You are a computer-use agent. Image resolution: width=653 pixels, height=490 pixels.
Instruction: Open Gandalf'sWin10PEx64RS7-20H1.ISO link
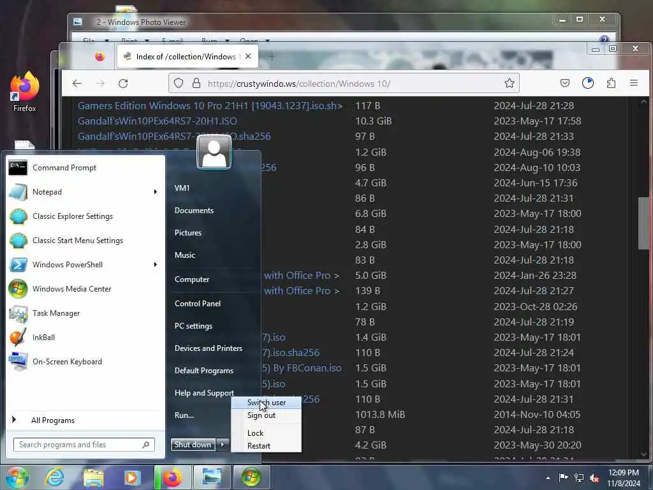tap(158, 121)
